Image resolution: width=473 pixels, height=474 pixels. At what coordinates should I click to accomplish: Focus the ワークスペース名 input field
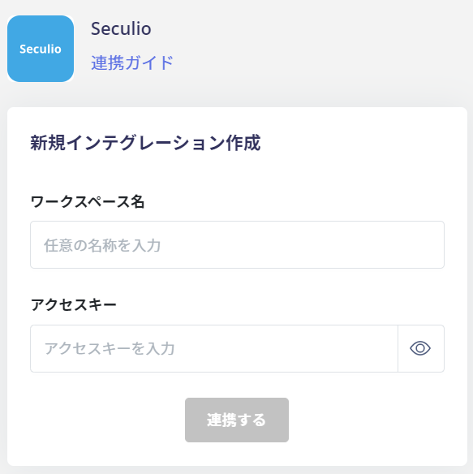pyautogui.click(x=237, y=244)
